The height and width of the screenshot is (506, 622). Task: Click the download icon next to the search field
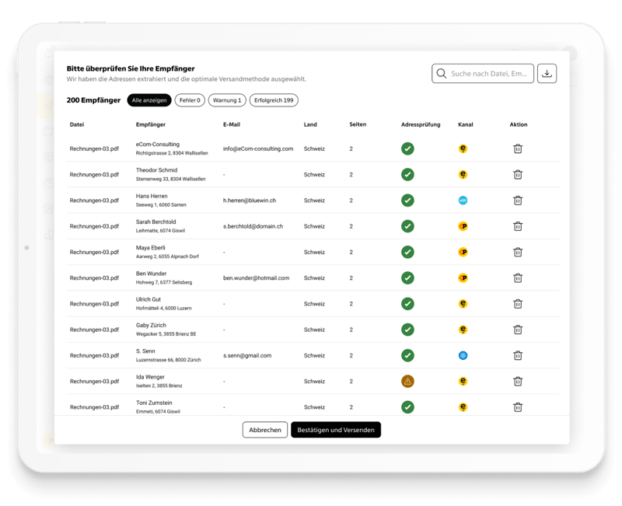pos(549,73)
